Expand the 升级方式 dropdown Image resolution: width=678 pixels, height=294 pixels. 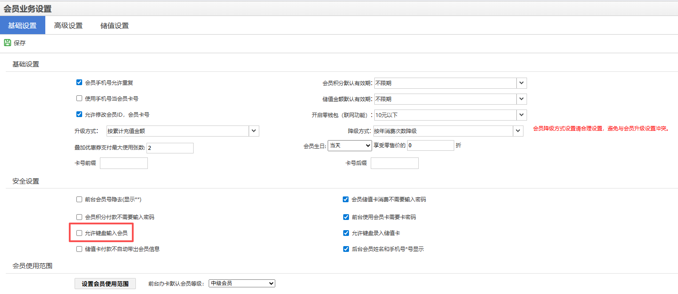254,131
